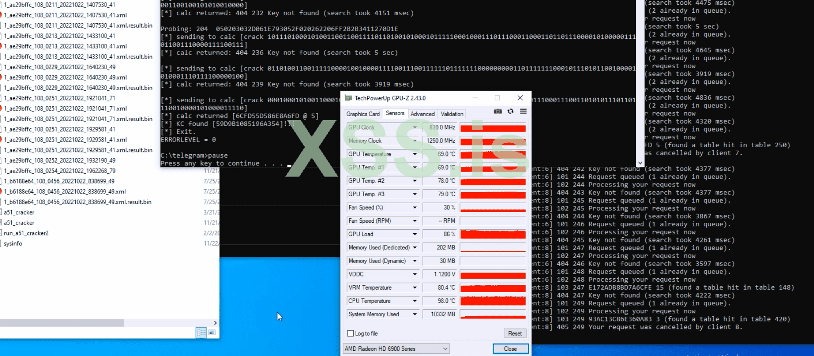
Task: Open the AMD Radeon HD 6900 Series selector
Action: coord(396,349)
